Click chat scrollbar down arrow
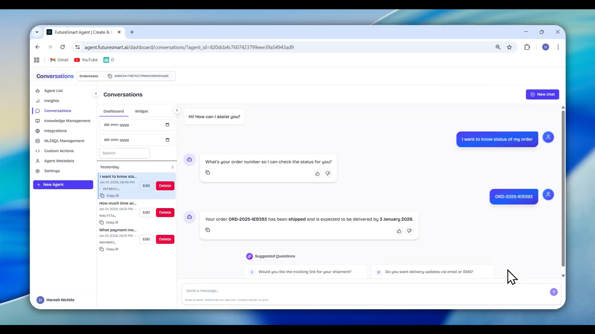 coord(563,276)
